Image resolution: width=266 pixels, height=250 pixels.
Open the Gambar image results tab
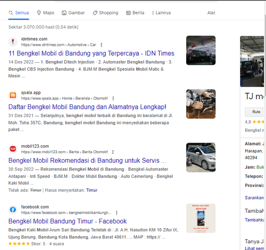tap(73, 13)
